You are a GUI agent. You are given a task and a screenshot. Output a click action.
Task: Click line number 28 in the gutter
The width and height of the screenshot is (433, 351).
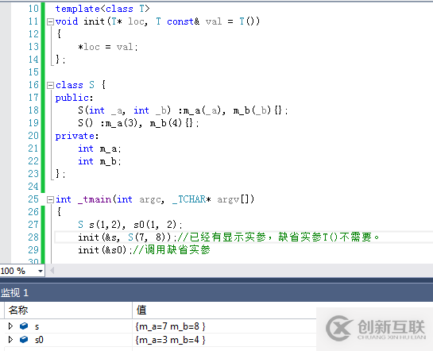coord(33,237)
